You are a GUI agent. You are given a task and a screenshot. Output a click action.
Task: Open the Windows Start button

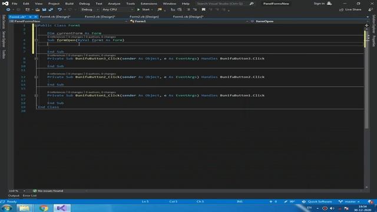(x=6, y=208)
